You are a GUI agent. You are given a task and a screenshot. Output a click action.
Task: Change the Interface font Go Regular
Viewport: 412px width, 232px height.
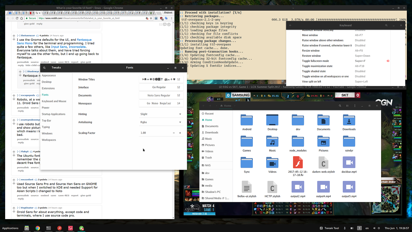pos(161,87)
